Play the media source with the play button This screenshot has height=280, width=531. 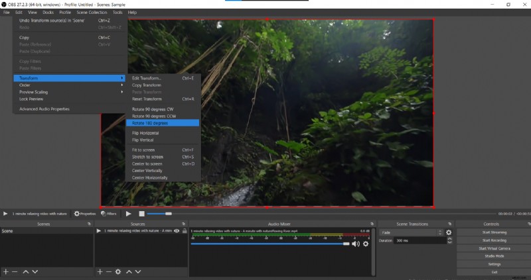coord(129,214)
